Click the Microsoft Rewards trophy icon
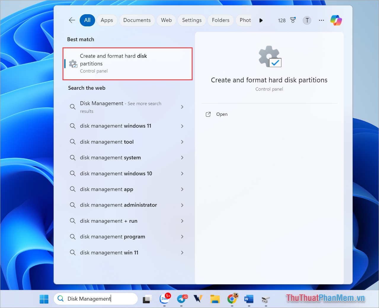 tap(293, 20)
